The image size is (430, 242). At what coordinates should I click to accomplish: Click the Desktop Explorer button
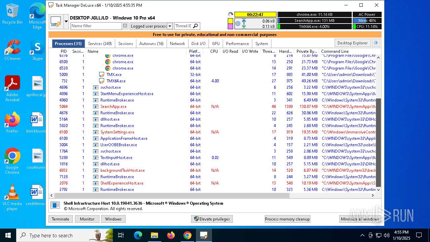[x=353, y=43]
